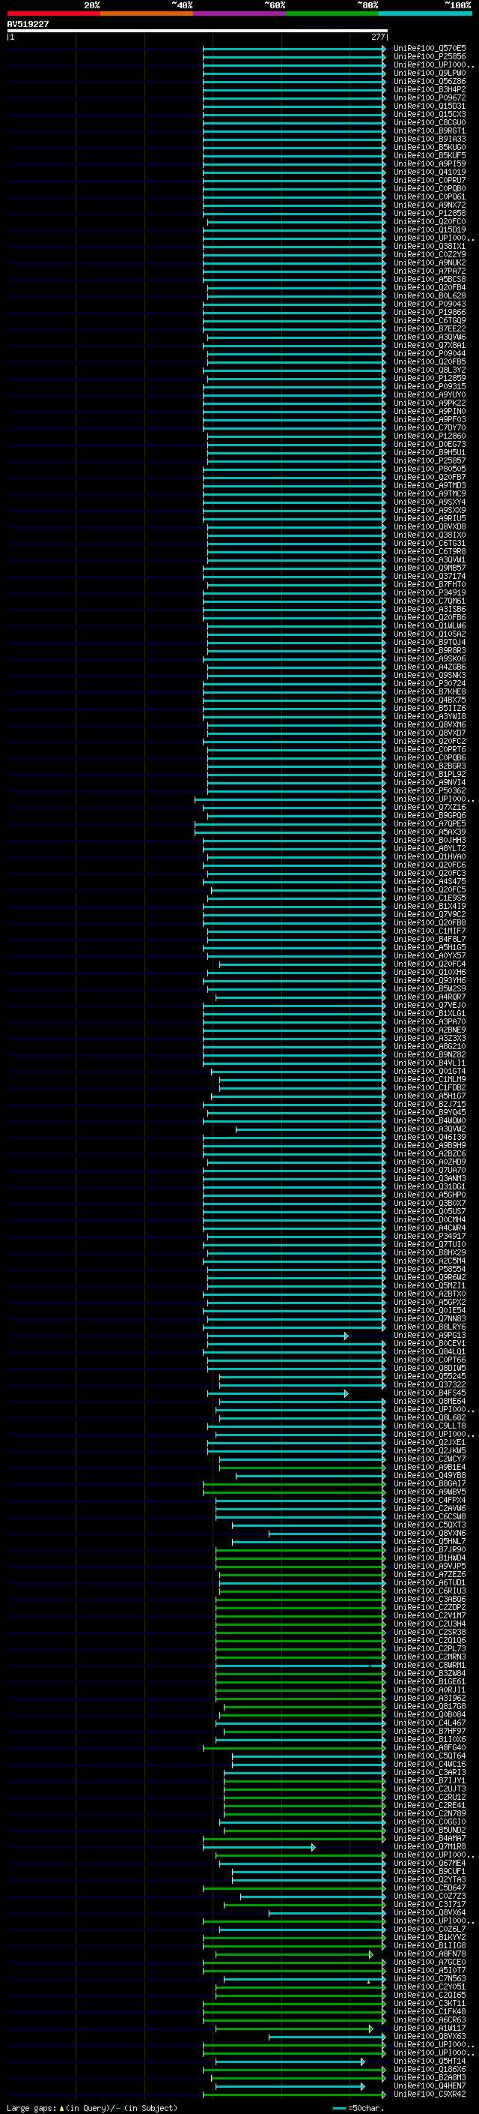Click the =50char. scale bar legend

360,2107
